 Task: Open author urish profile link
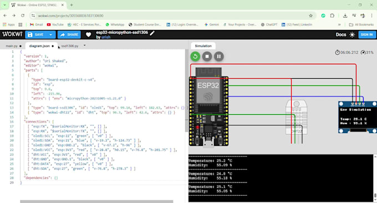[106, 37]
